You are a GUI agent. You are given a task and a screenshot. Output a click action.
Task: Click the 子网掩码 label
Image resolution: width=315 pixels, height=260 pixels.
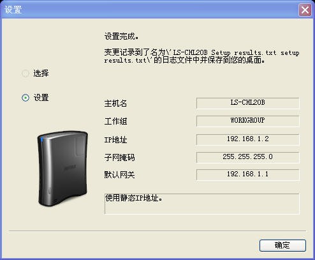pos(119,158)
